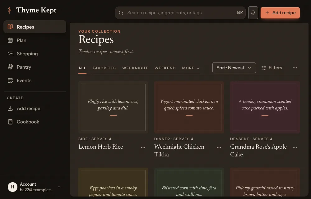This screenshot has height=199, width=311.
Task: Click the Recipes book icon in sidebar
Action: pyautogui.click(x=10, y=27)
